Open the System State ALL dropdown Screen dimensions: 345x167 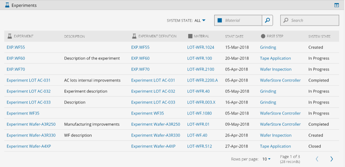pos(200,21)
